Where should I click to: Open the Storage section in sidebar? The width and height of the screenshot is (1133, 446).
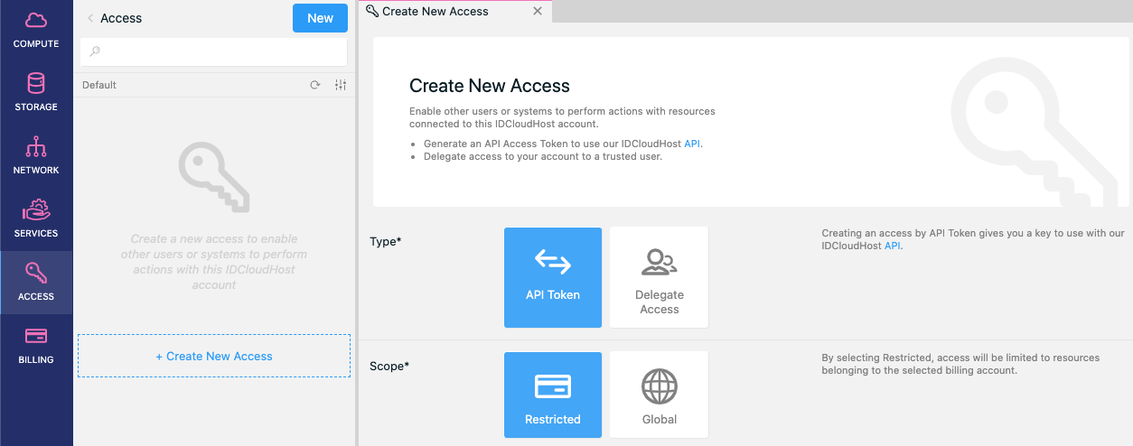pyautogui.click(x=36, y=93)
